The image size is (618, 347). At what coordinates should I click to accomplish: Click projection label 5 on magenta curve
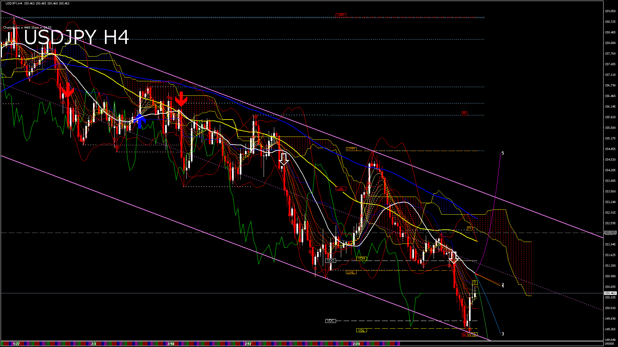[503, 153]
